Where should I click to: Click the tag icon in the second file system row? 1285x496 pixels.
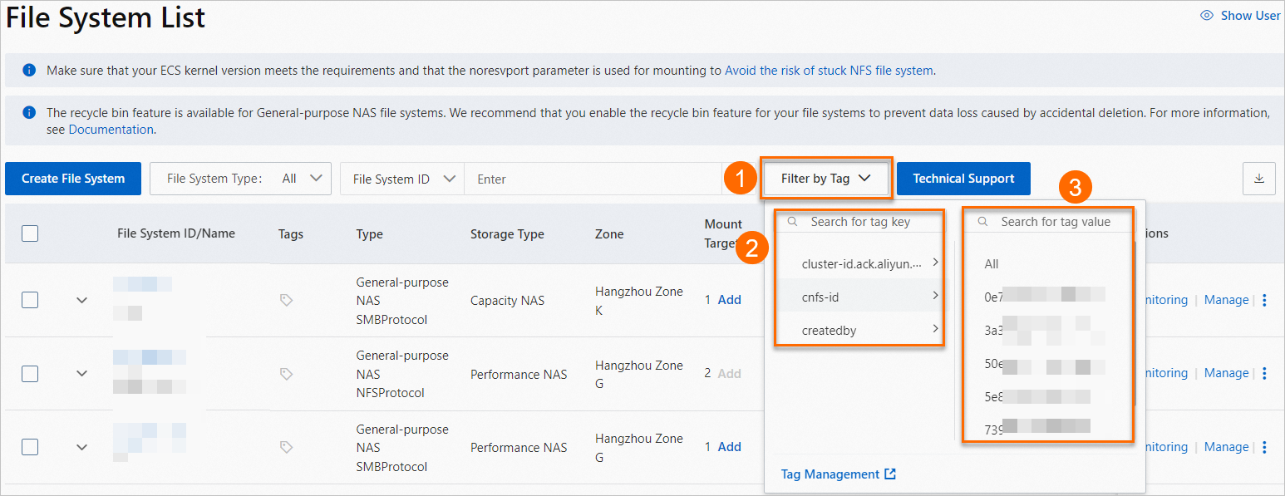coord(287,374)
